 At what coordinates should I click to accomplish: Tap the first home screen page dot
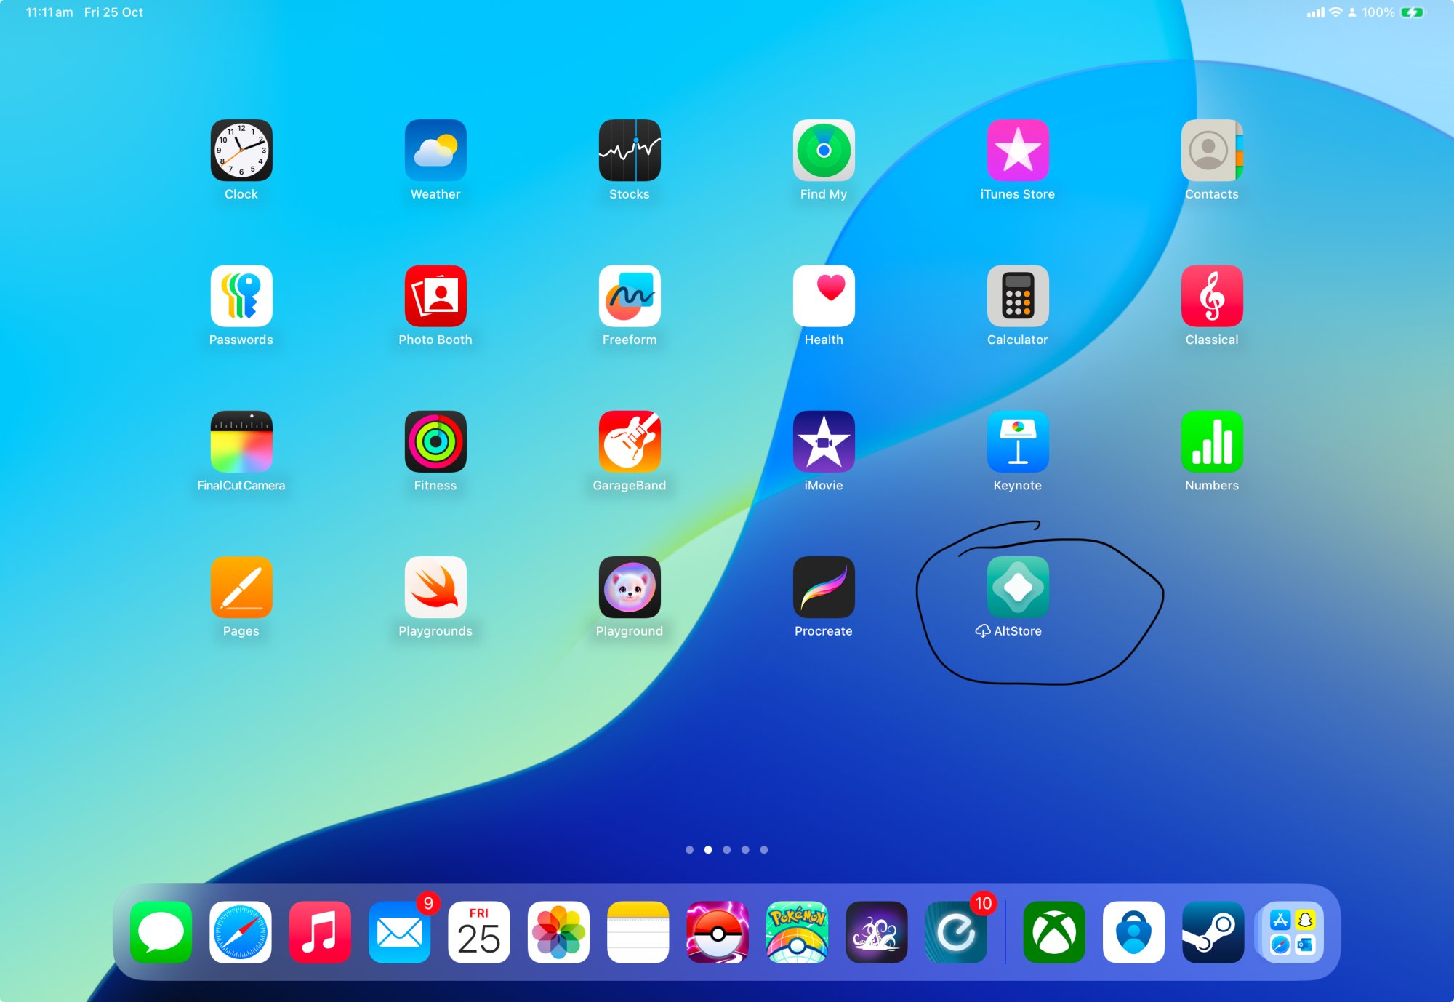point(689,849)
